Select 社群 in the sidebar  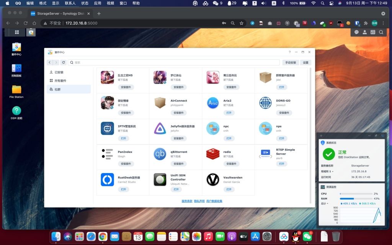pyautogui.click(x=69, y=89)
